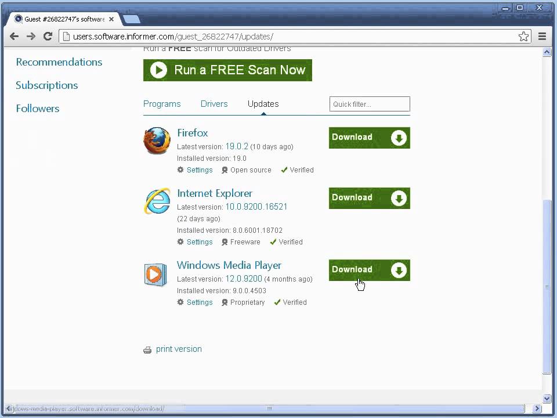Image resolution: width=557 pixels, height=418 pixels.
Task: Click Internet Explorer version 10.0.9200.16521 link
Action: pos(256,207)
